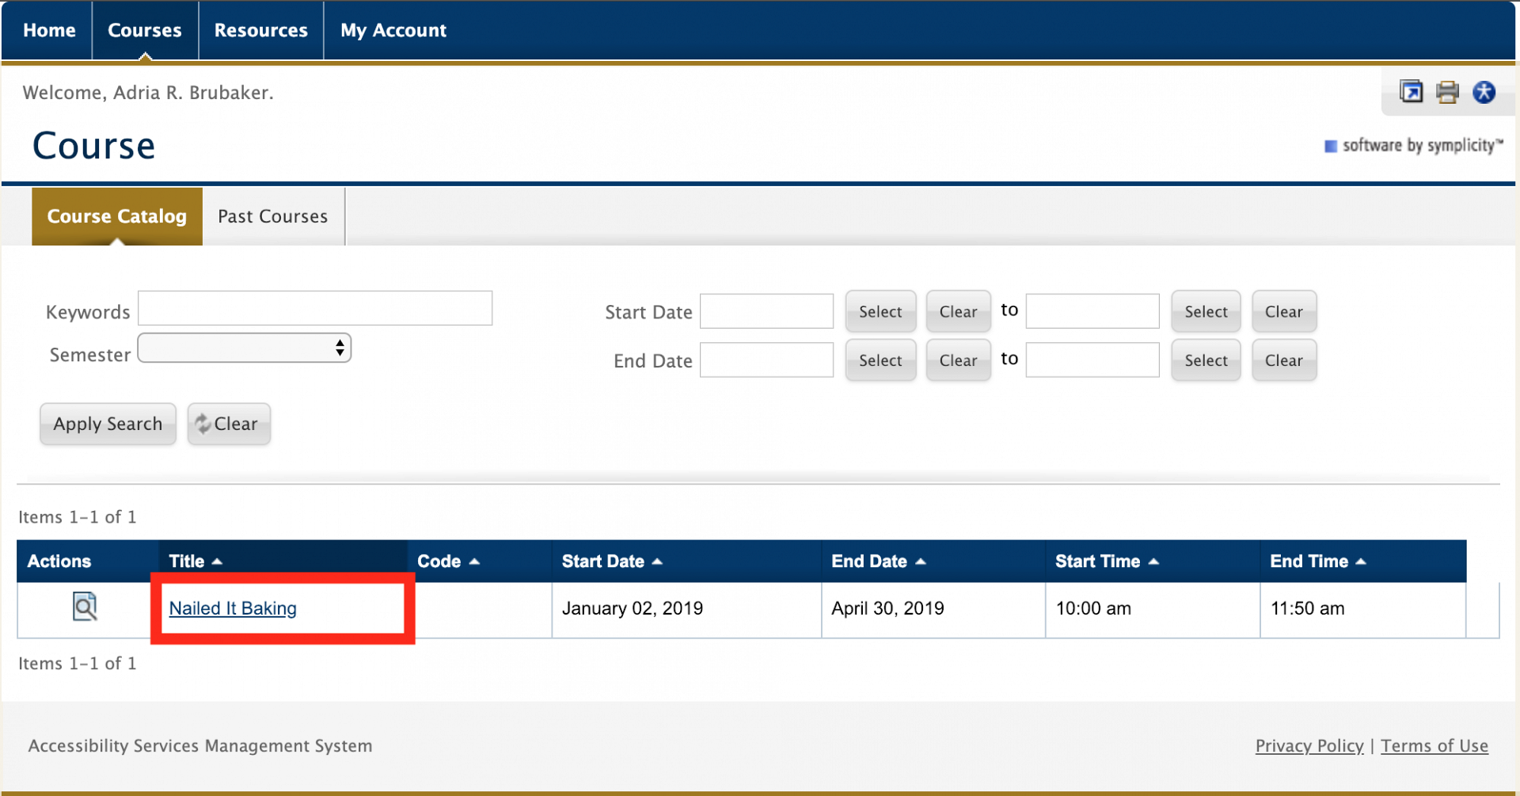Click the 11:50 am end time cell

1363,609
